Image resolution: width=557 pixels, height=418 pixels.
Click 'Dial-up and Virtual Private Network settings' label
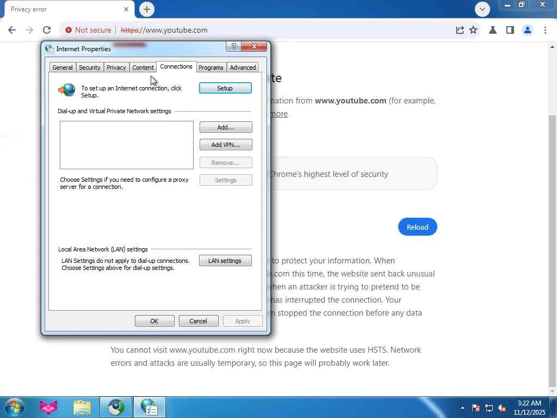pos(114,111)
